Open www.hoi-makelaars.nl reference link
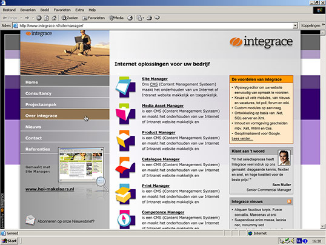Screen dimensions: 326x245 tap(50, 189)
